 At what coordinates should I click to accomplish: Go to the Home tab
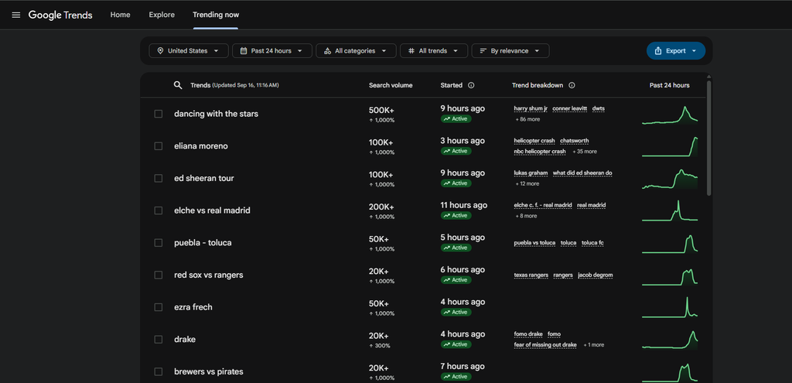coord(120,15)
